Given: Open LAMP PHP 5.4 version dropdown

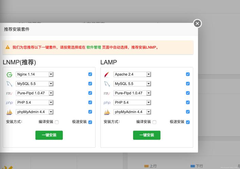Looking at the screenshot, I should click(132, 102).
